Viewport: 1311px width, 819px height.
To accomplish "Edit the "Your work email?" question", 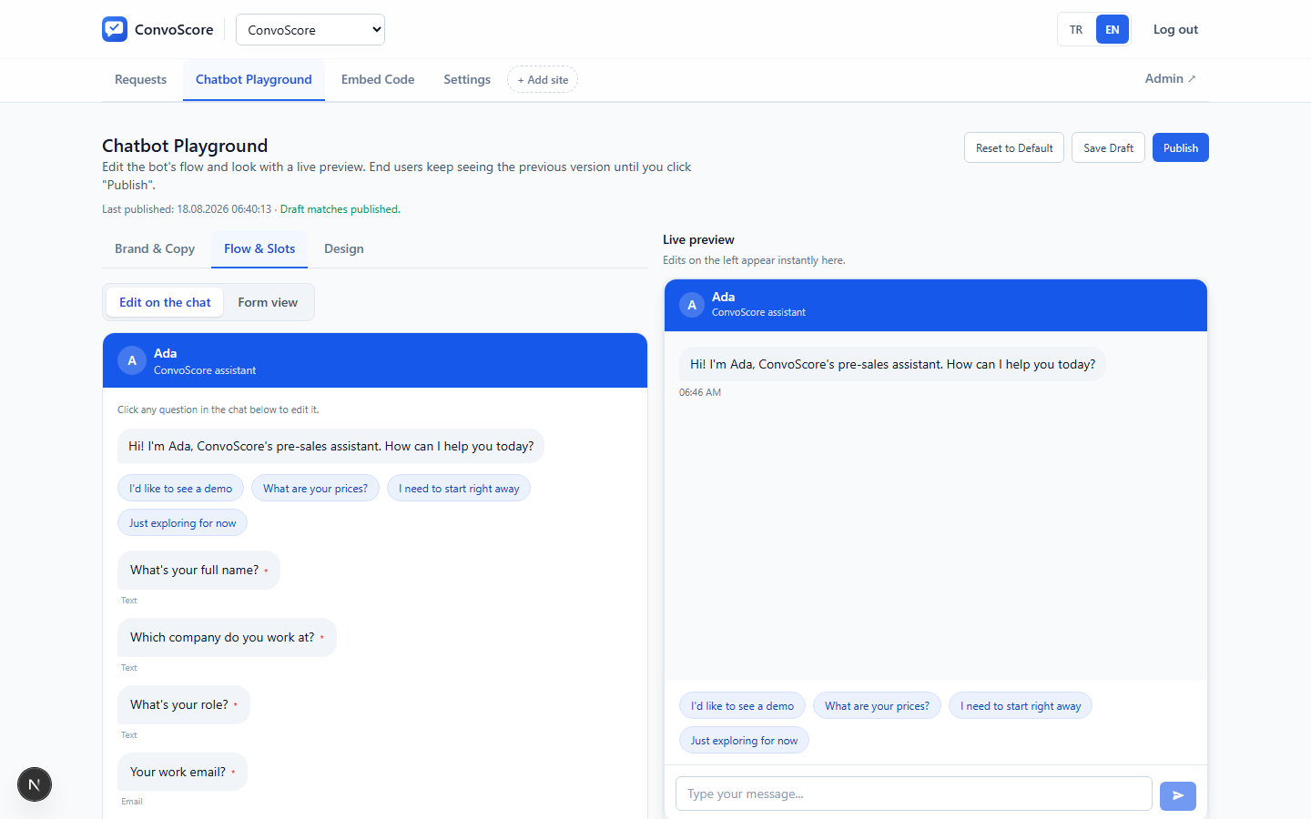I will [x=182, y=772].
